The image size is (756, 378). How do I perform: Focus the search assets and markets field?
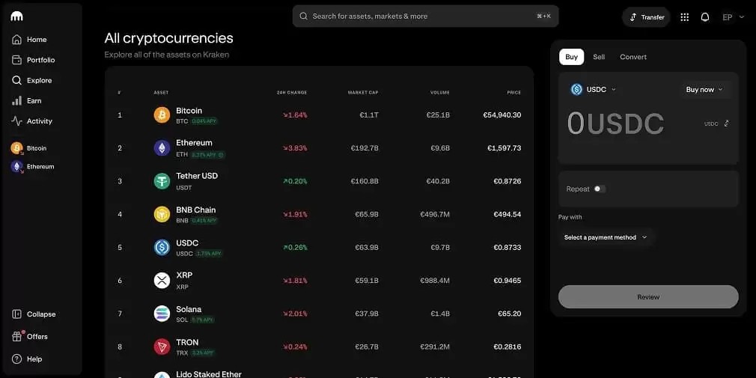(425, 16)
